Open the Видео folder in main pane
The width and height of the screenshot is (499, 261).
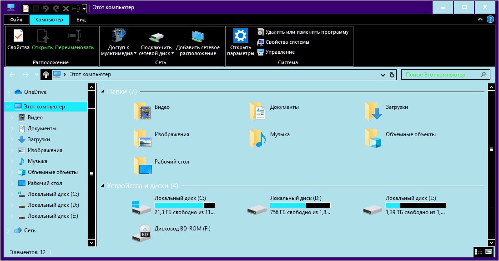click(142, 111)
